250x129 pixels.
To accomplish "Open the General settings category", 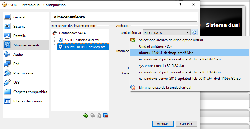I will click(x=19, y=17).
